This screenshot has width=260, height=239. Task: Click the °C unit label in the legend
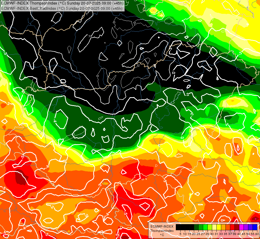click(162, 235)
